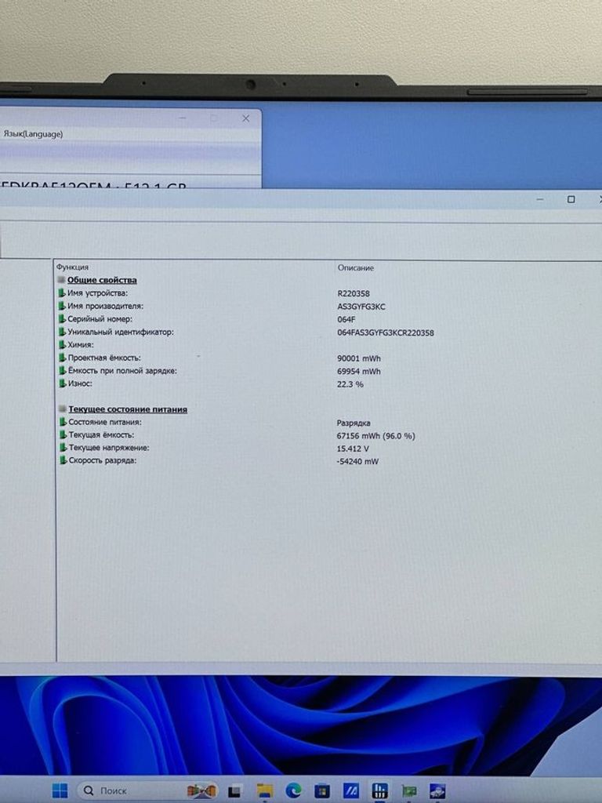
Task: Select the Общие свойства group header
Action: pos(102,280)
